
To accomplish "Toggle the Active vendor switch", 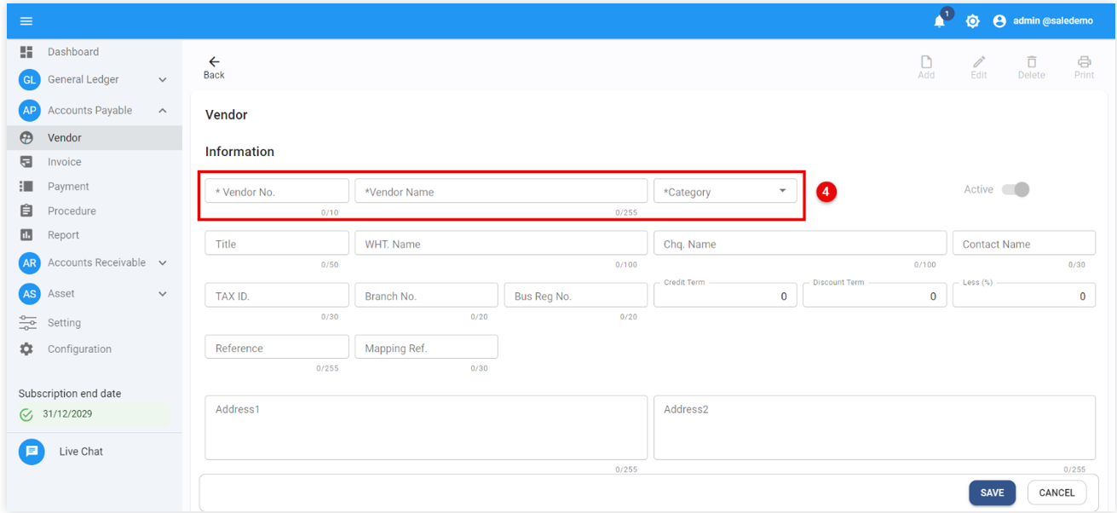I will [1016, 189].
